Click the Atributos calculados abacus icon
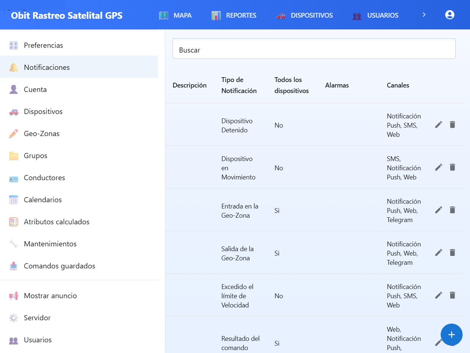The height and width of the screenshot is (353, 470). pyautogui.click(x=14, y=222)
